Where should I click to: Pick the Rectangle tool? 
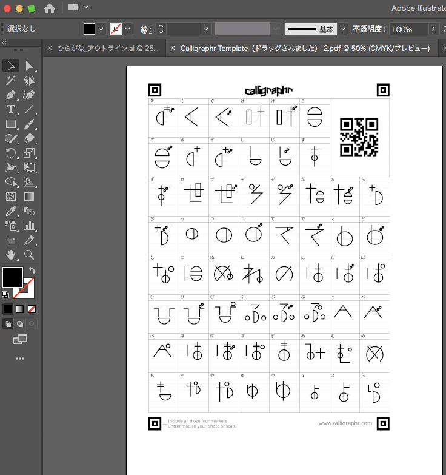(x=11, y=124)
